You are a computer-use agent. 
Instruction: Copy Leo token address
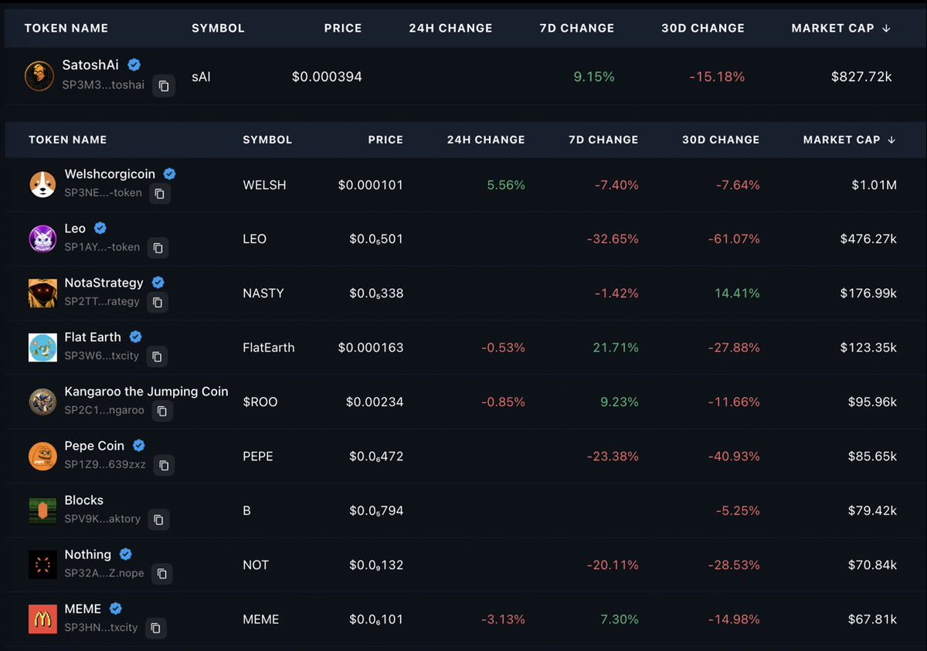point(158,248)
